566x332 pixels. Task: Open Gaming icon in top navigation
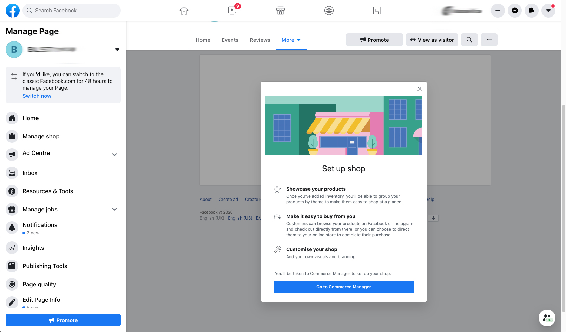pos(377,11)
